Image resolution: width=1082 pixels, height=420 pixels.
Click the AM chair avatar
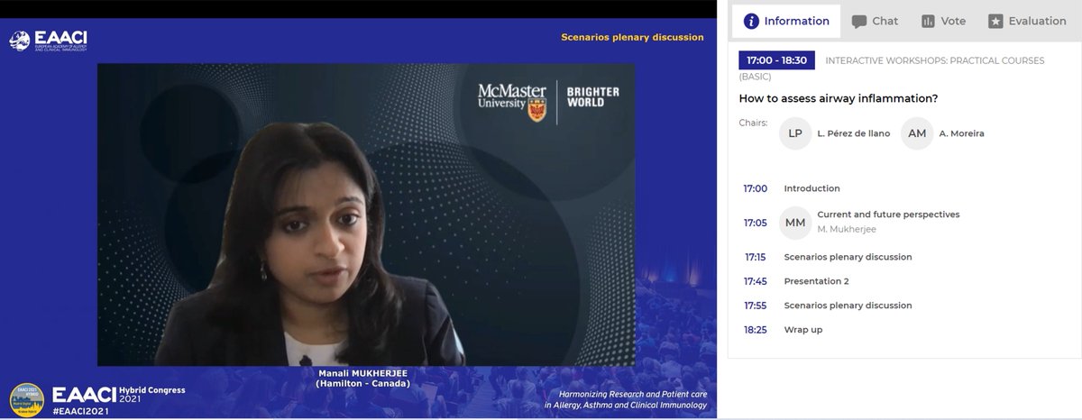(x=917, y=133)
